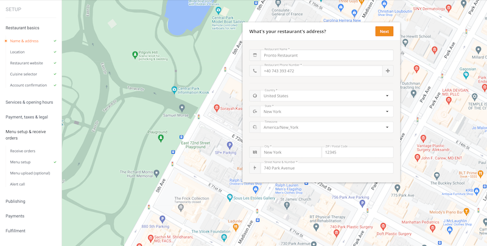Click the Playground tree marker on map
The image size is (487, 246).
point(161,138)
